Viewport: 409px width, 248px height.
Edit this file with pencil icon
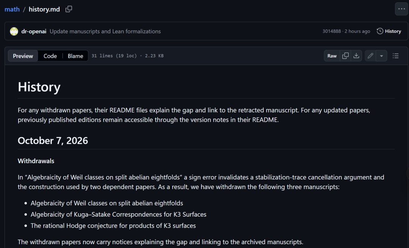[370, 56]
